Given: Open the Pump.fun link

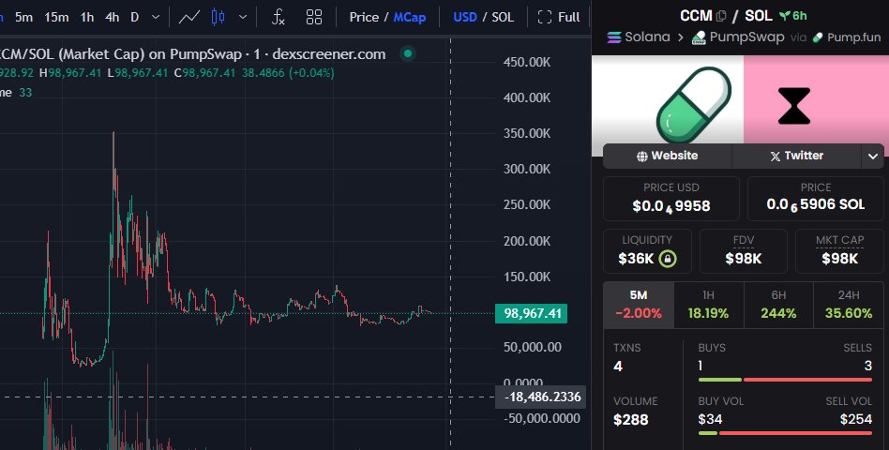Looking at the screenshot, I should (847, 37).
